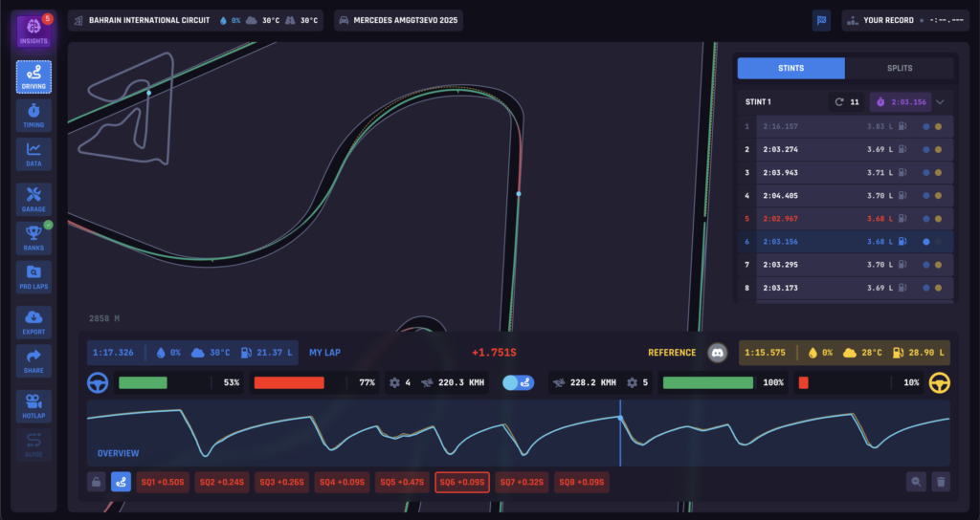The image size is (980, 520).
Task: Click the Export download icon
Action: (x=33, y=323)
